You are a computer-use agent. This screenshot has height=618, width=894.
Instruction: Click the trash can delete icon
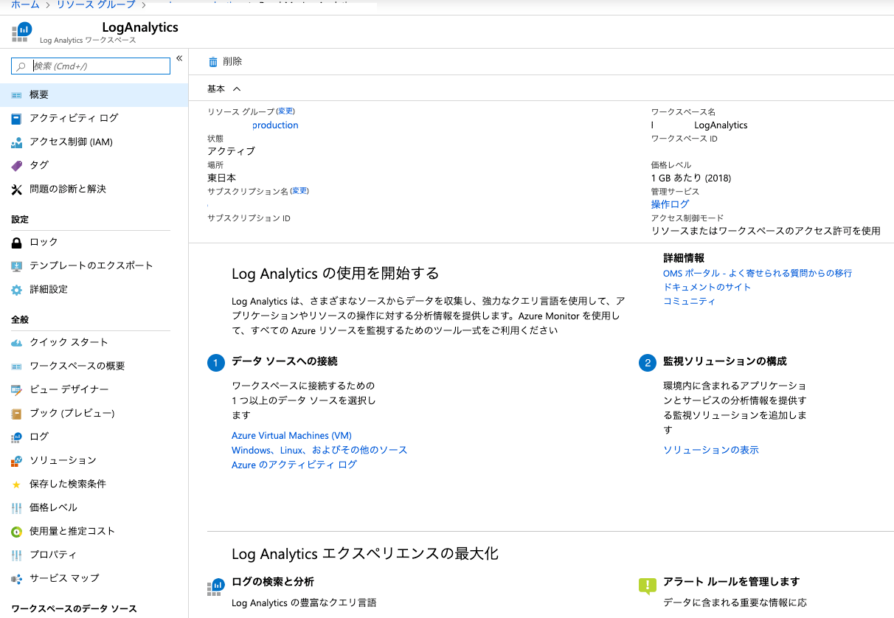point(213,62)
